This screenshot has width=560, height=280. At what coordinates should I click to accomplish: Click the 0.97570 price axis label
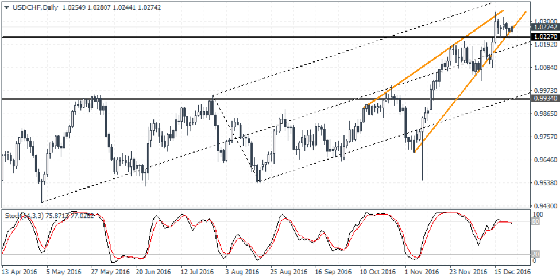544,137
